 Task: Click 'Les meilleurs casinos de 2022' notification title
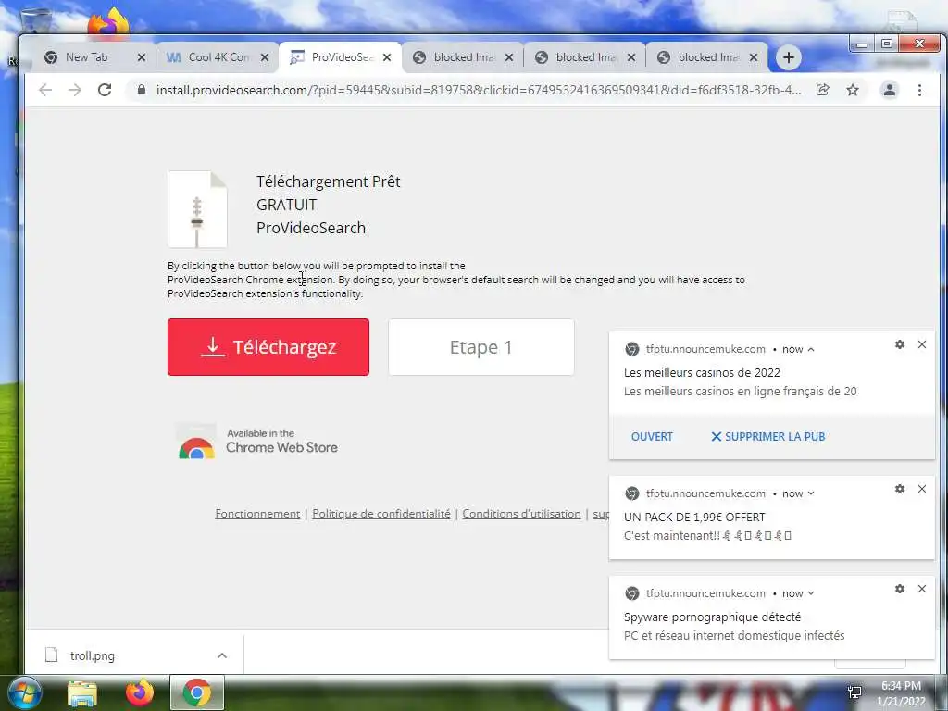702,372
